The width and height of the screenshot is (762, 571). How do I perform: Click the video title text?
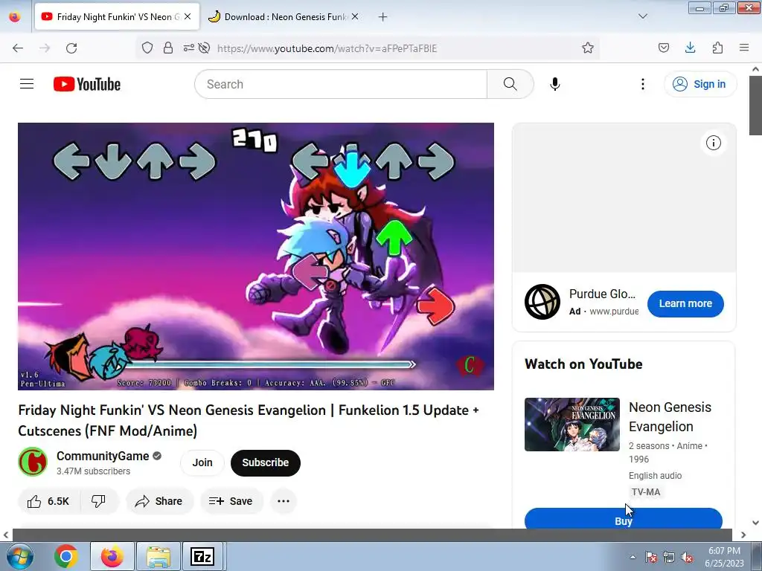(x=249, y=421)
